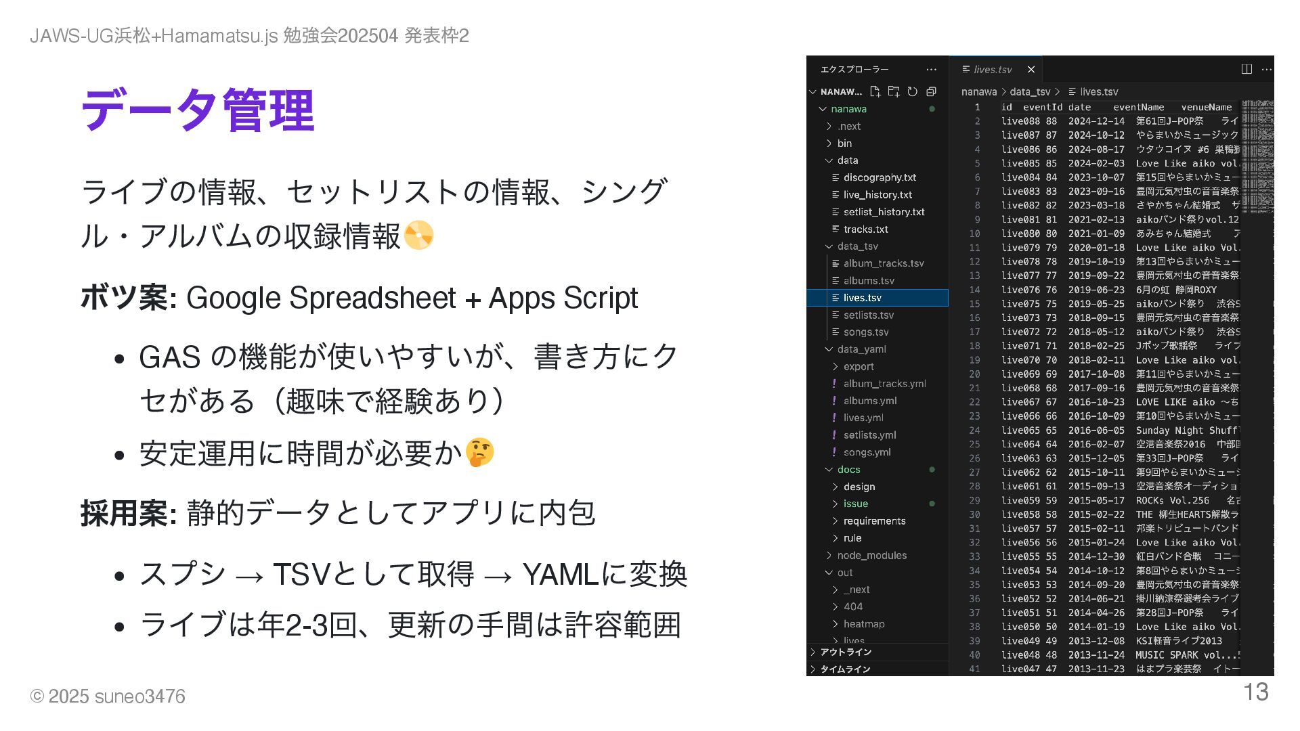Collapse all folders in explorer
The width and height of the screenshot is (1300, 731).
click(932, 91)
